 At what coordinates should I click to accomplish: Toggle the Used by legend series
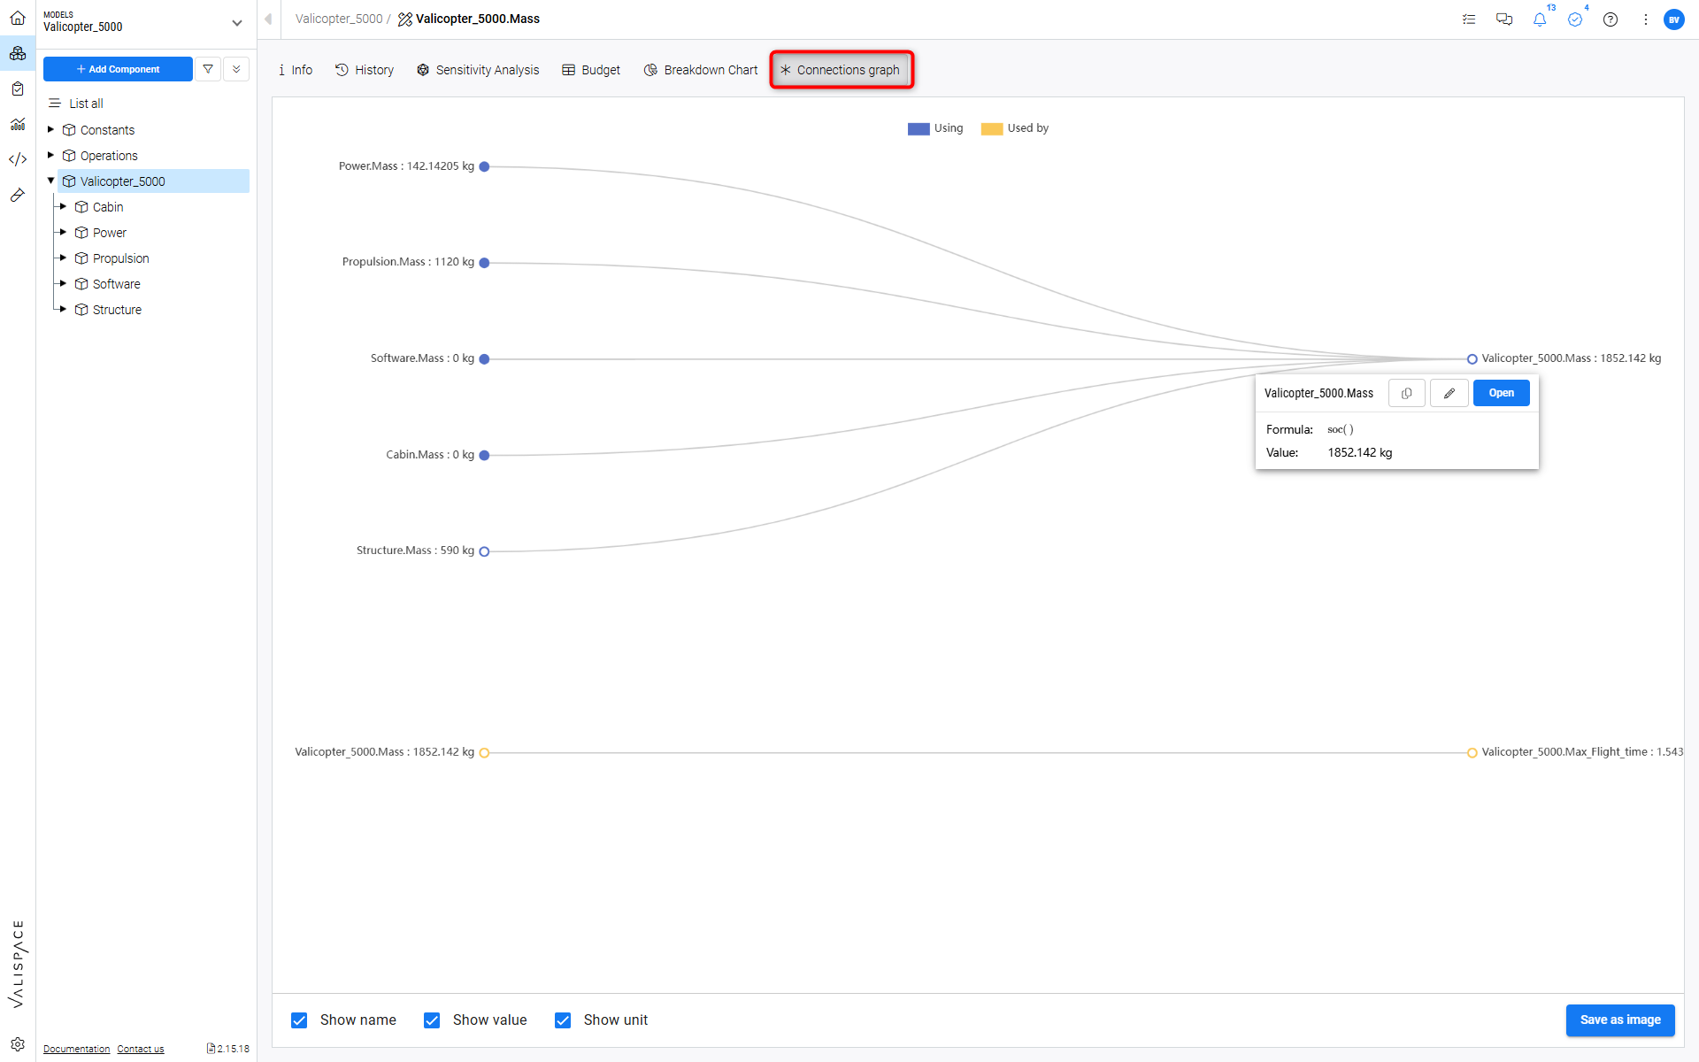coord(1015,128)
